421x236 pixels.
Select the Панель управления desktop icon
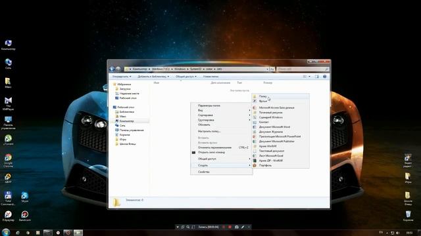[8, 123]
